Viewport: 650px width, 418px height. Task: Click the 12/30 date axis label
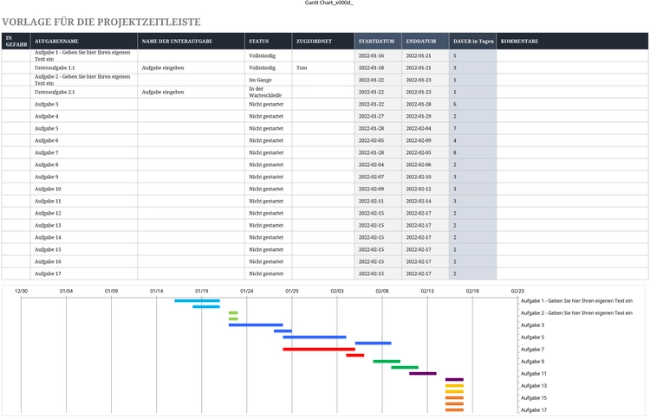pos(21,291)
